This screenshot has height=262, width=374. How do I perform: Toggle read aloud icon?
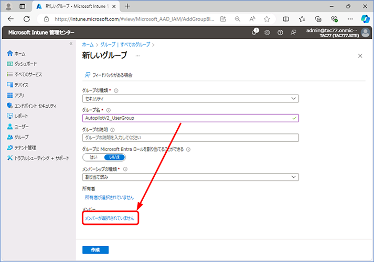252,19
